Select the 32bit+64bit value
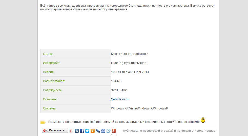 (x=119, y=90)
